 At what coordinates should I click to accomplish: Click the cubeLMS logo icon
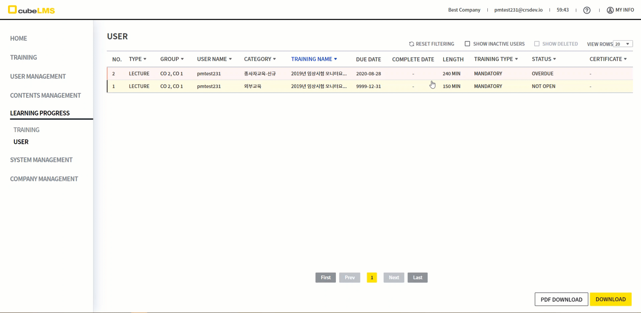12,10
